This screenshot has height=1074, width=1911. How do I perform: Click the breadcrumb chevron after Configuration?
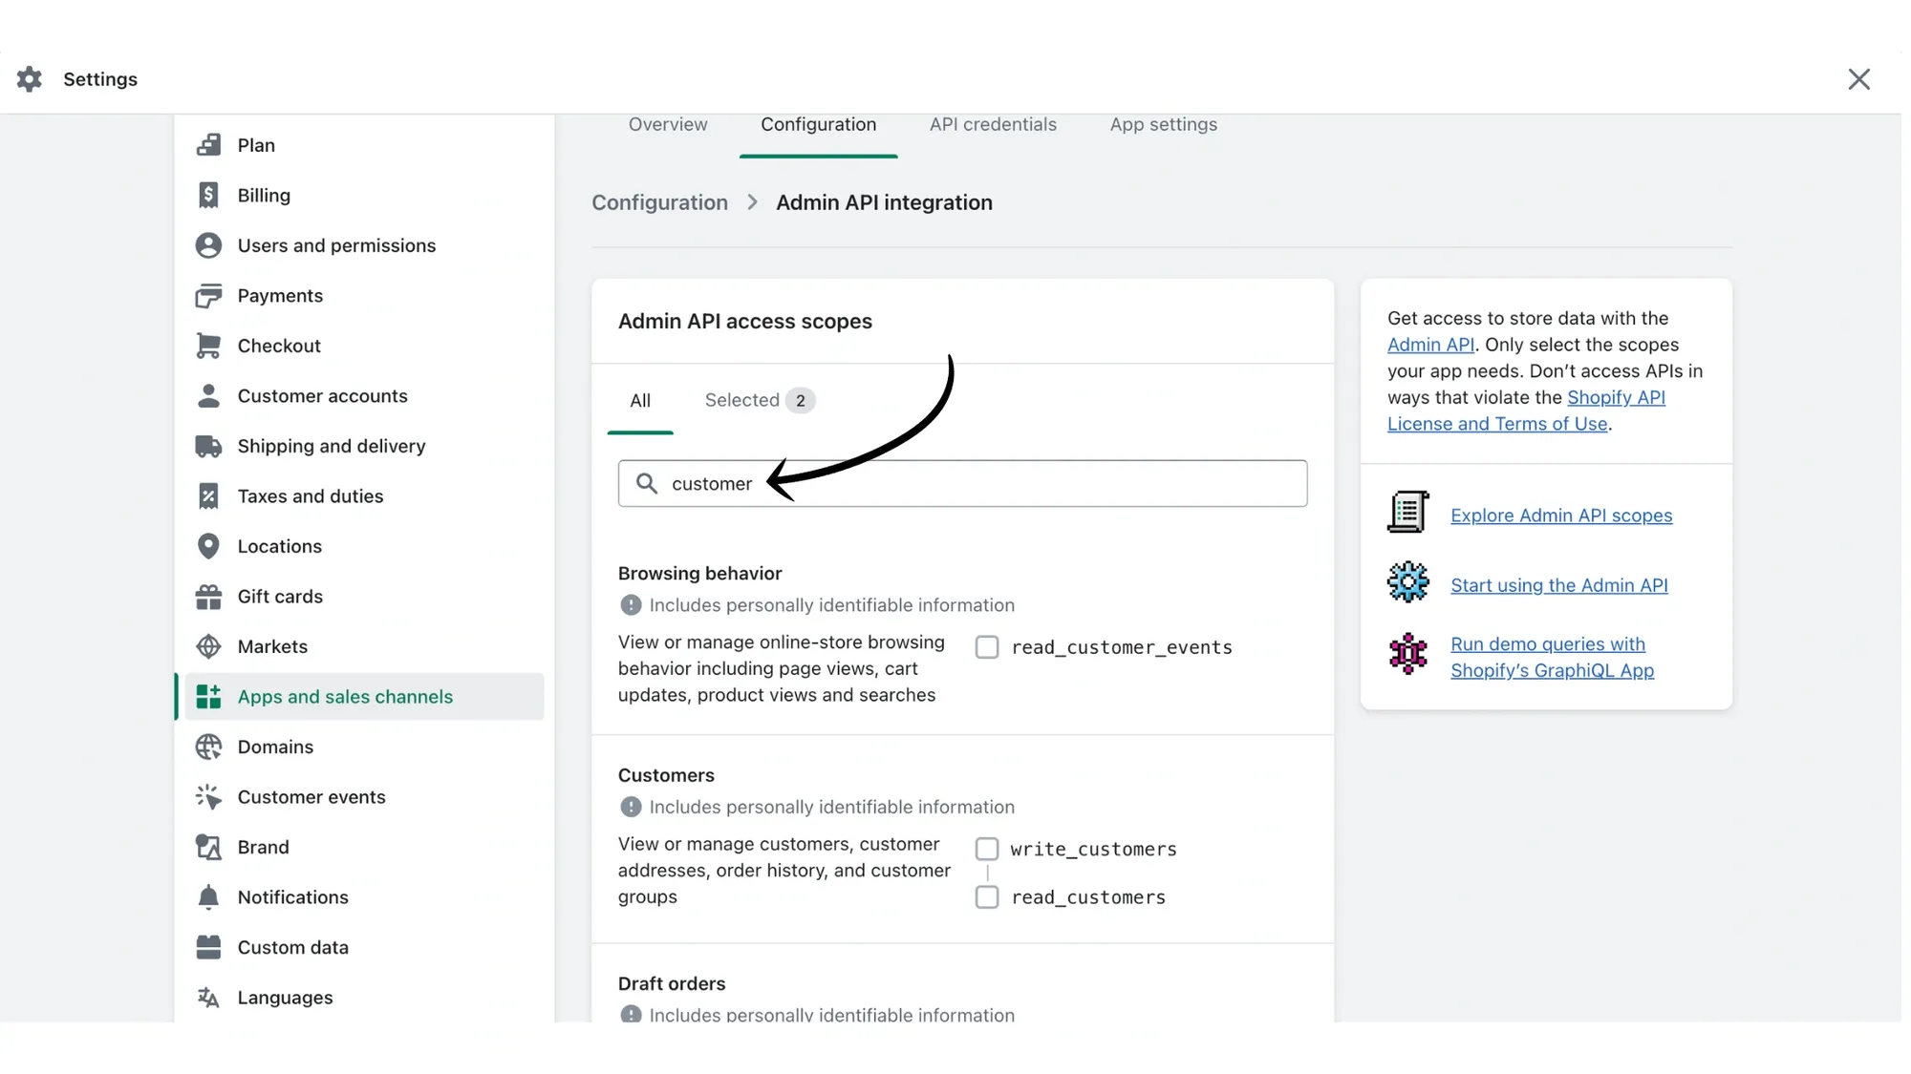[752, 202]
